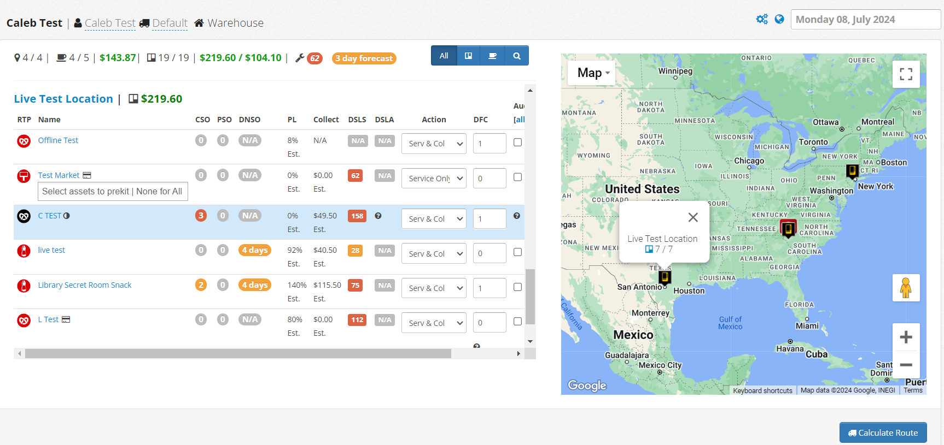Viewport: 944px width, 445px height.
Task: Click the Offline Test RTP status icon
Action: [24, 141]
